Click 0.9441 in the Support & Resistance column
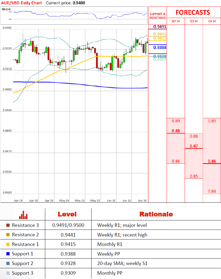The height and width of the screenshot is (279, 221). coord(160,34)
